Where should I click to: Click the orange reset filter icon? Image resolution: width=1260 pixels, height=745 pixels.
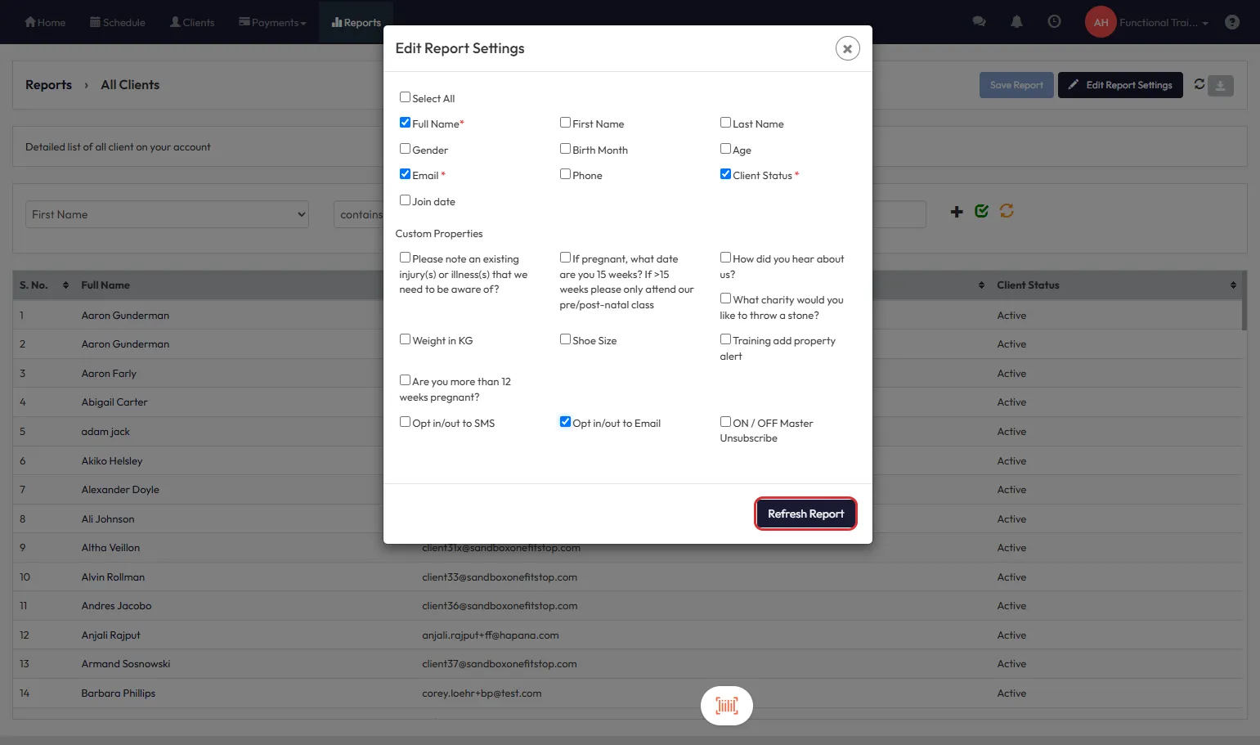pyautogui.click(x=1007, y=211)
